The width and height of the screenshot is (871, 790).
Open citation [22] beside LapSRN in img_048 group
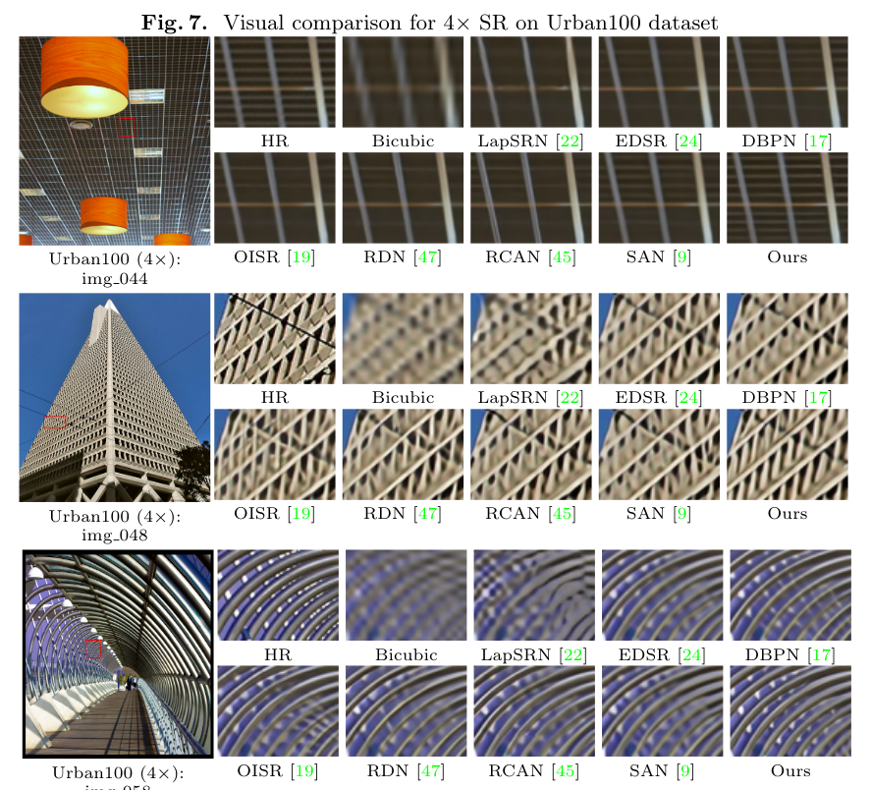click(x=570, y=398)
